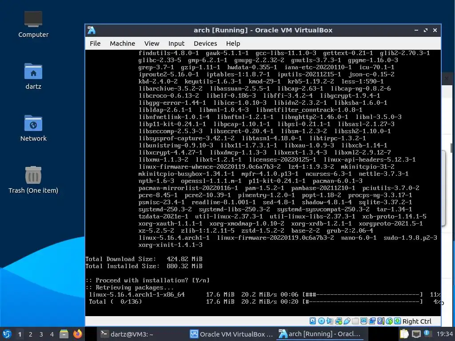
Task: Click 'sudo-1.9.8.p2-3' package text
Action: [x=410, y=238]
